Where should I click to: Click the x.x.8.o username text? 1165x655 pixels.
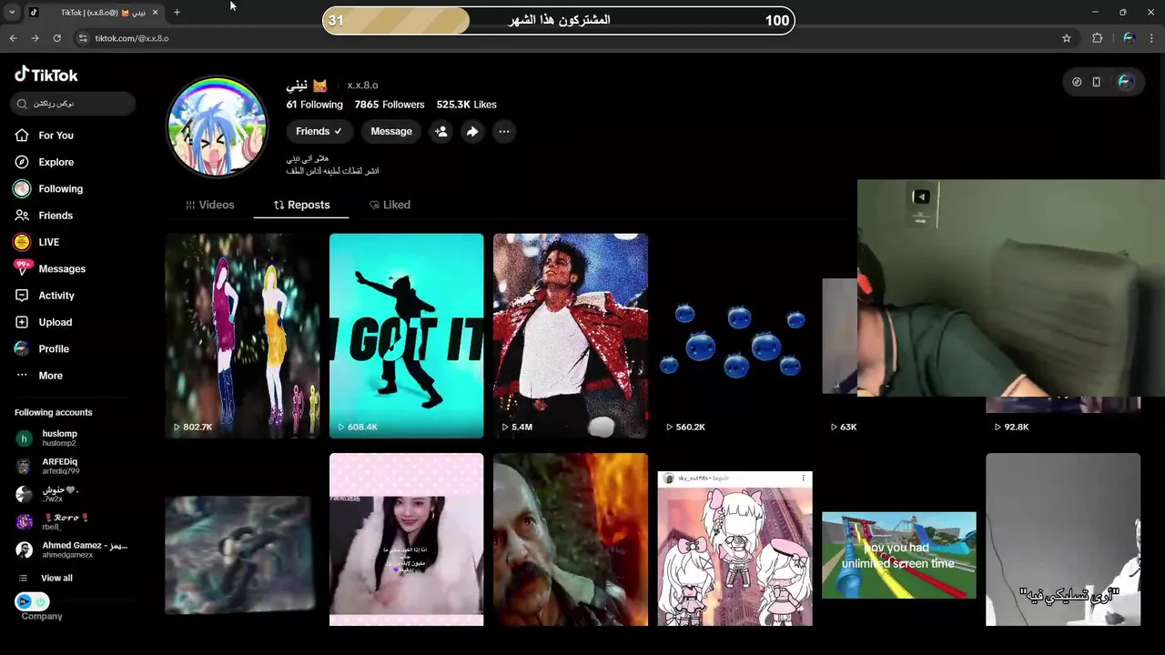tap(362, 86)
